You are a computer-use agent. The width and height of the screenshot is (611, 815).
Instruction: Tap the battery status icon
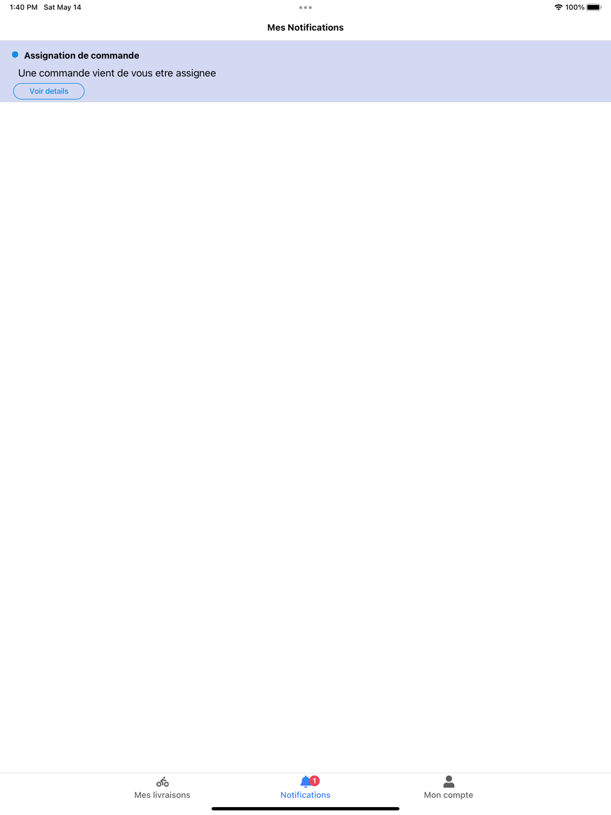click(x=594, y=7)
